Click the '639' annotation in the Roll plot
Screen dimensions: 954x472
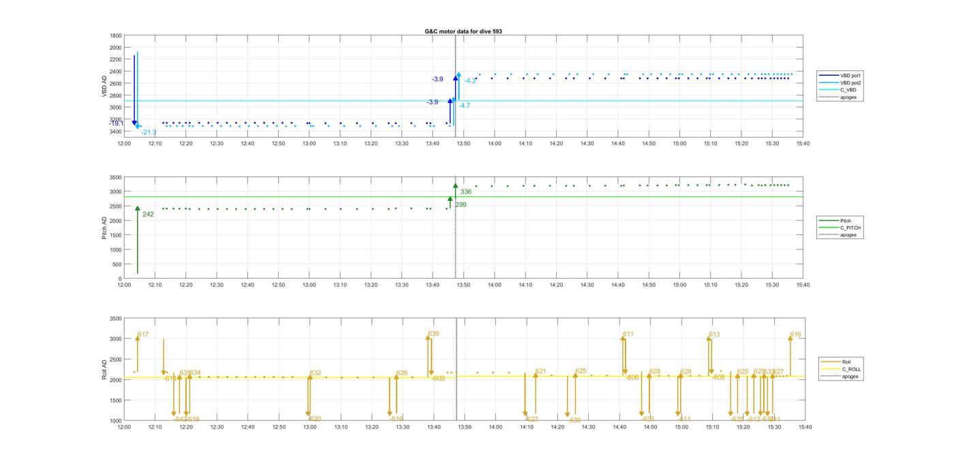point(433,334)
